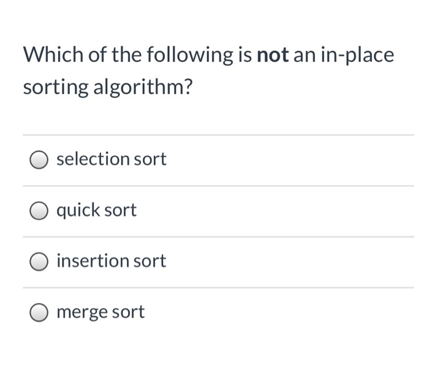Click the word "insertion" in third option
This screenshot has height=365, width=429.
[93, 261]
